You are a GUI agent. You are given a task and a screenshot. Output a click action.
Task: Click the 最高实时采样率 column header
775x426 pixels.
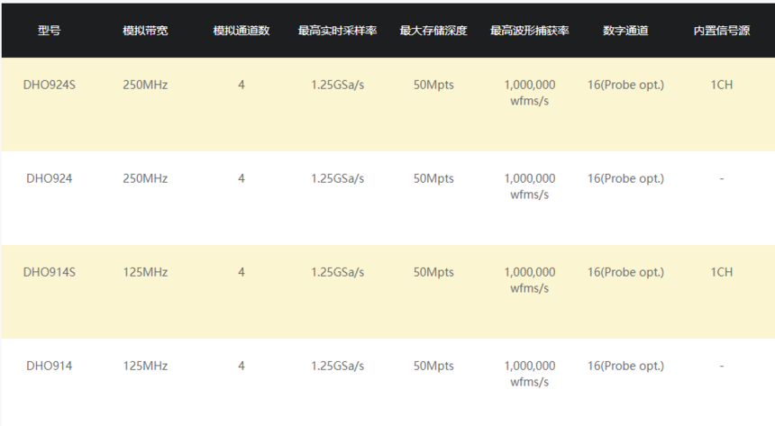click(337, 31)
